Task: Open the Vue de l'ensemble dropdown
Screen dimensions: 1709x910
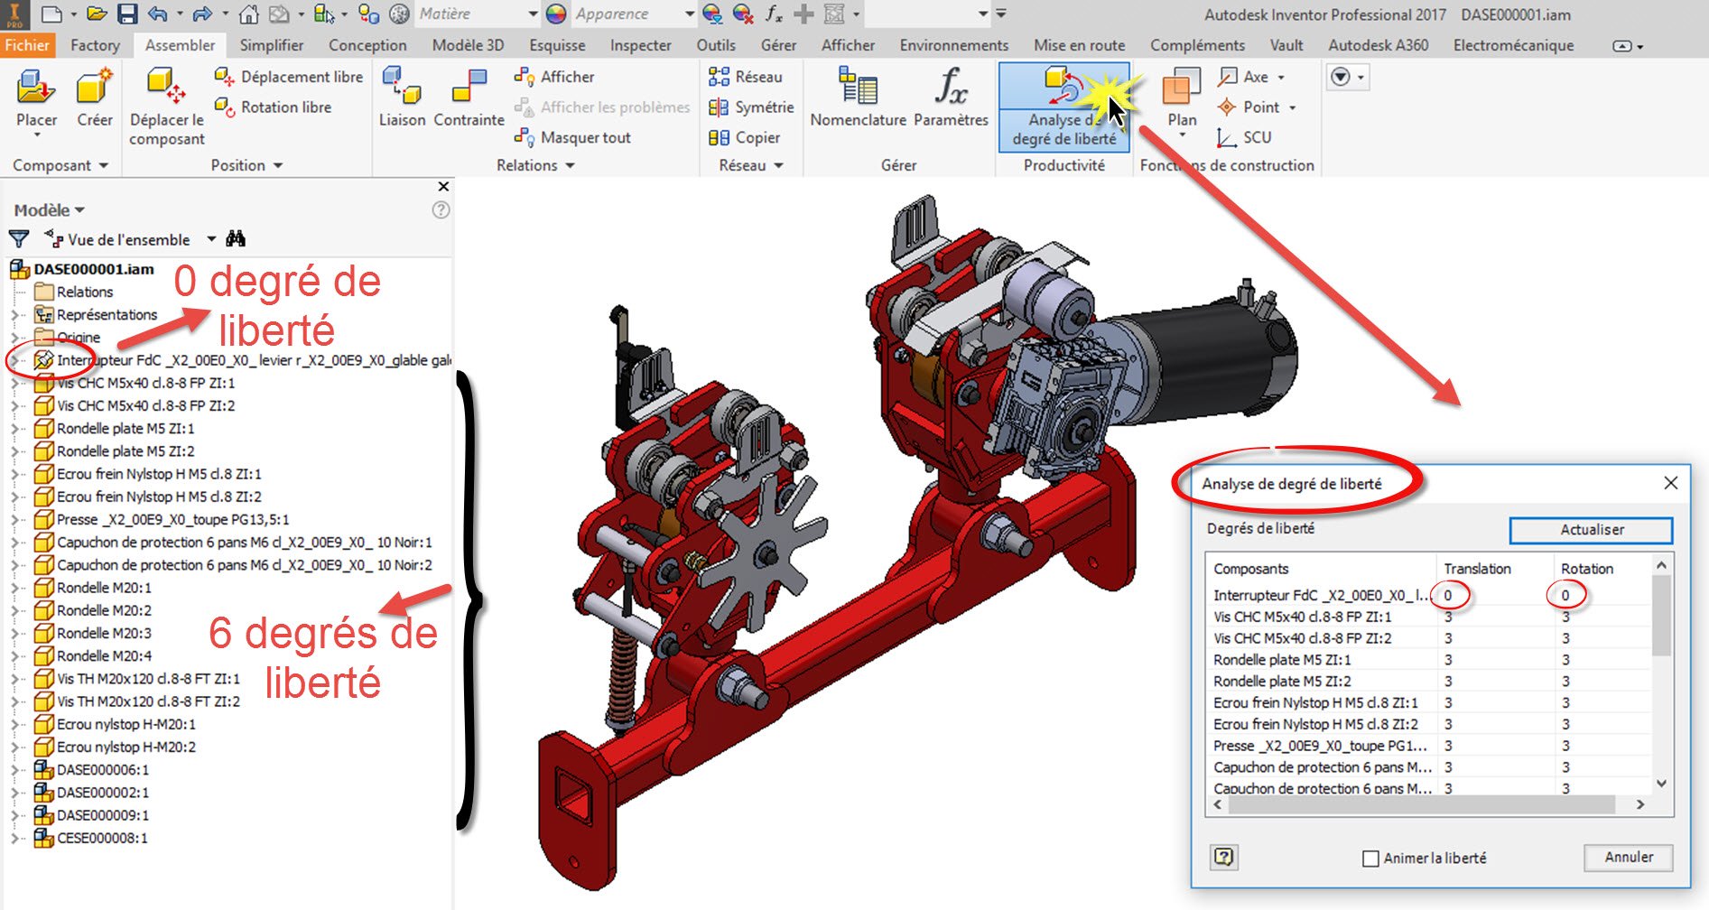Action: (x=212, y=239)
